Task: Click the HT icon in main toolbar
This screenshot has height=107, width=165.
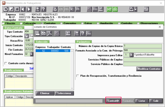Action: click(109, 9)
